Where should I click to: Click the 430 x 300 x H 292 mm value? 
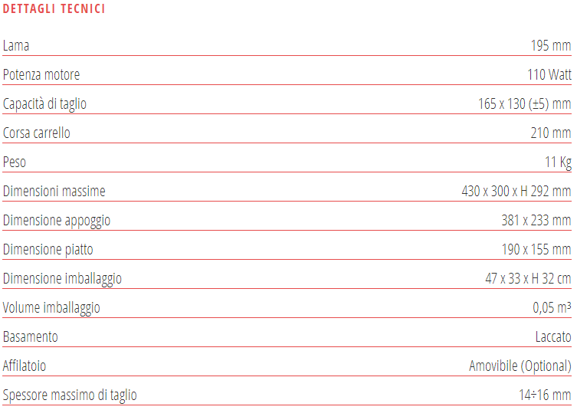[x=516, y=191]
